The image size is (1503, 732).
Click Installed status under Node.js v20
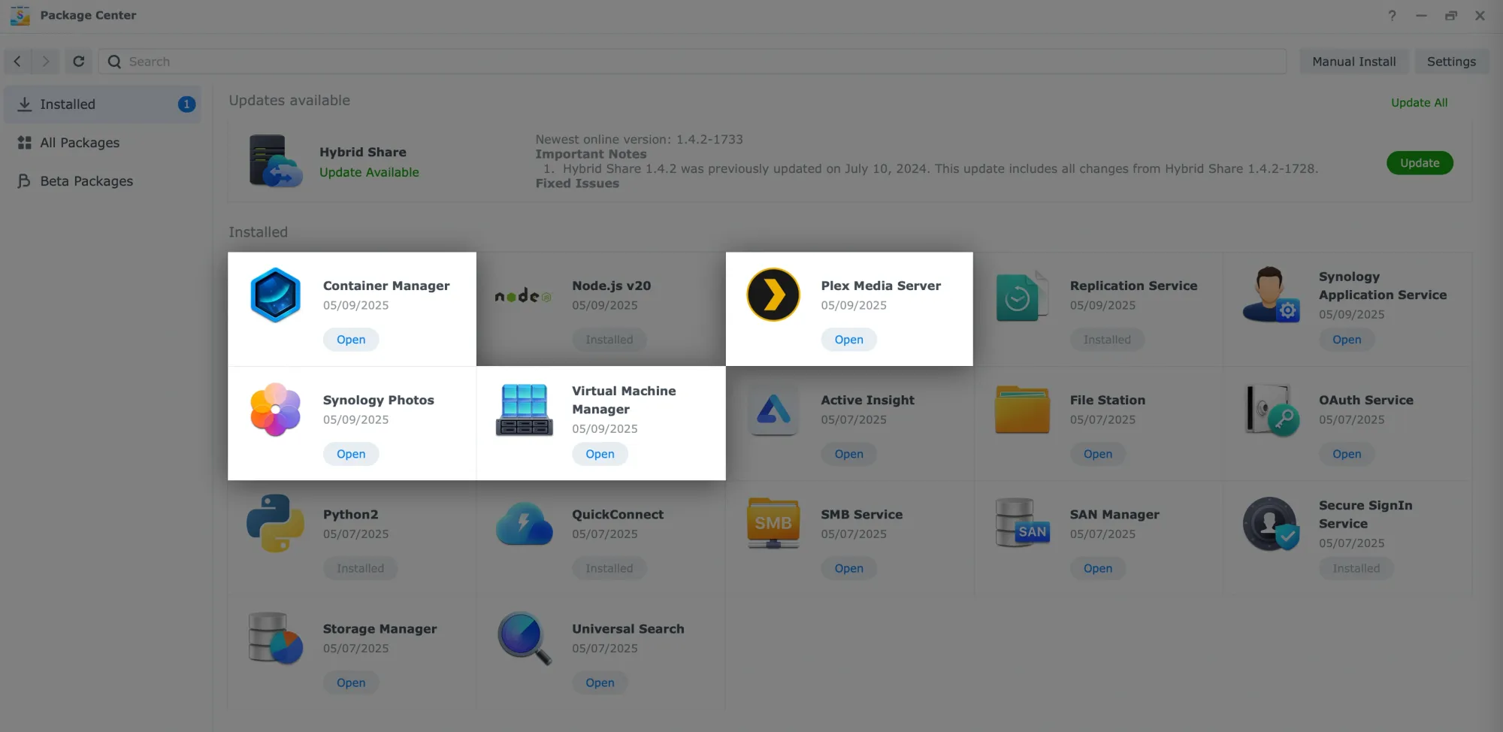coord(609,340)
